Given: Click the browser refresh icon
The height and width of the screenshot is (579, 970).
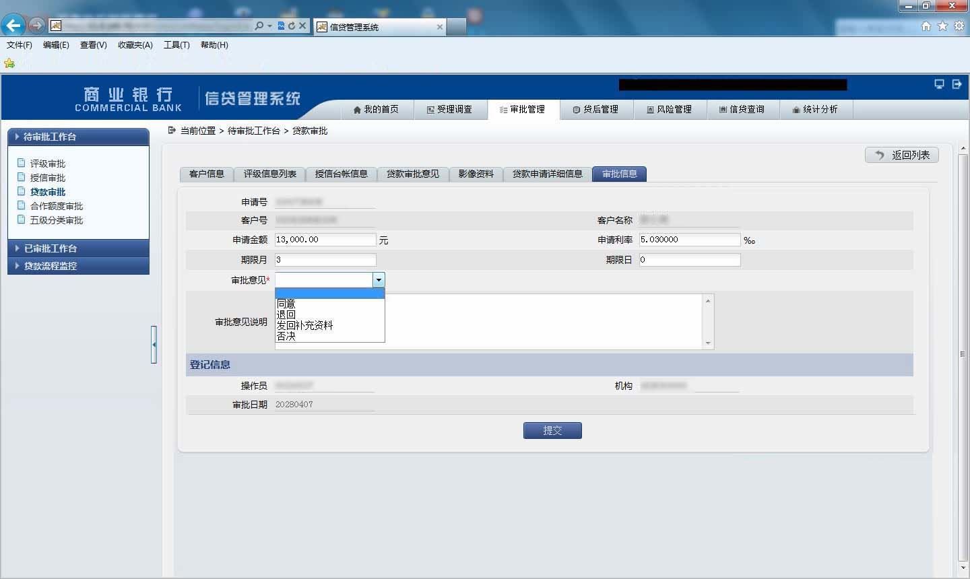Looking at the screenshot, I should click(x=292, y=26).
